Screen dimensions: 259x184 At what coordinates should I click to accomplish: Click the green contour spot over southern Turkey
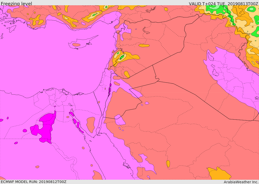[94, 15]
